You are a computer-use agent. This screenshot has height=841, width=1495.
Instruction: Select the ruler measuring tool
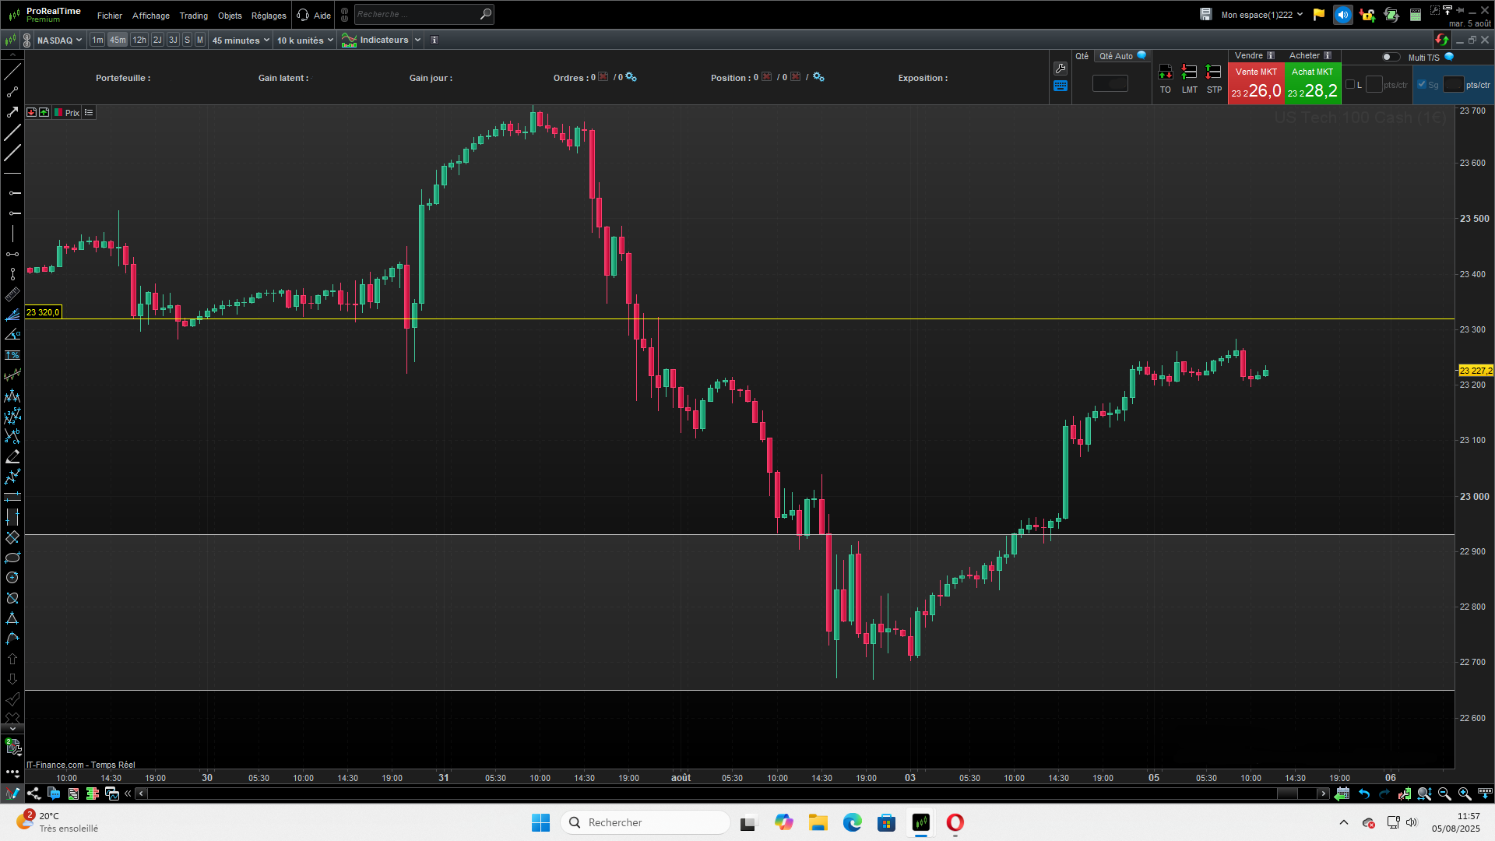pyautogui.click(x=12, y=294)
